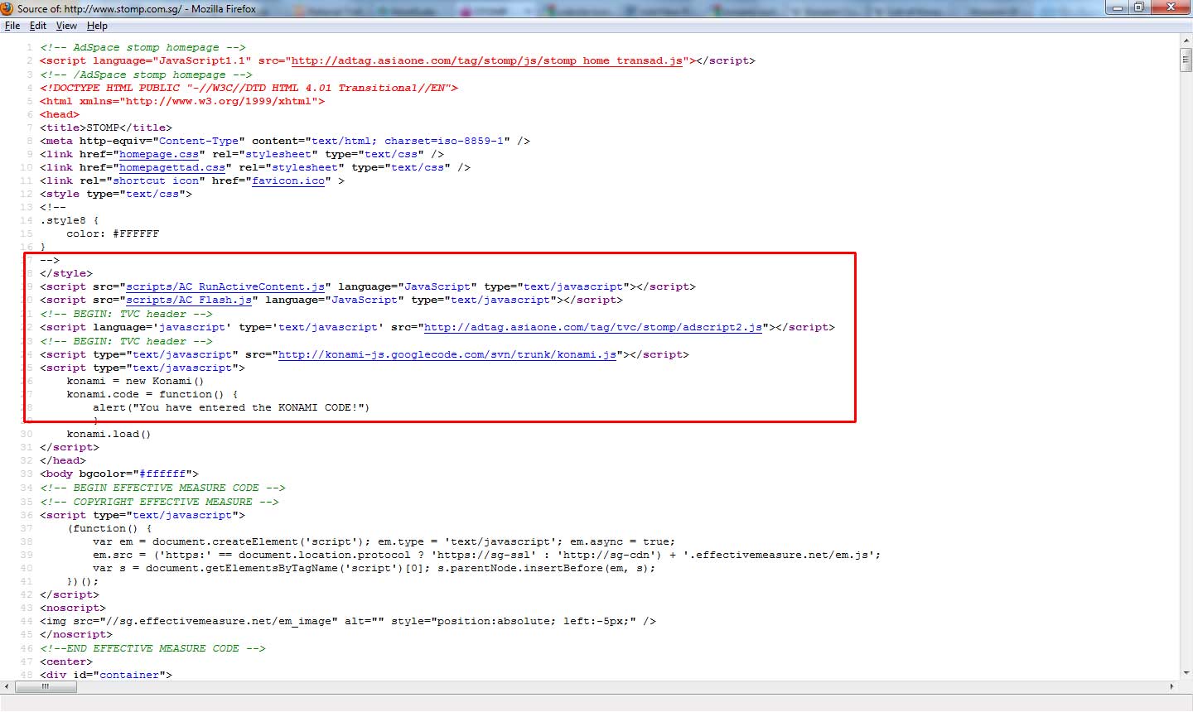Click the 'em.src =' line

[x=486, y=555]
